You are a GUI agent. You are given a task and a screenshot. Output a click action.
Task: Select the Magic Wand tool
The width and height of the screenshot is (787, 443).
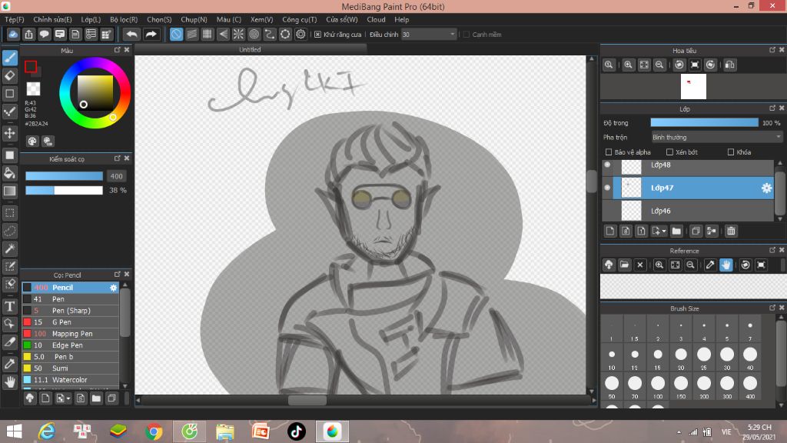[x=10, y=248]
